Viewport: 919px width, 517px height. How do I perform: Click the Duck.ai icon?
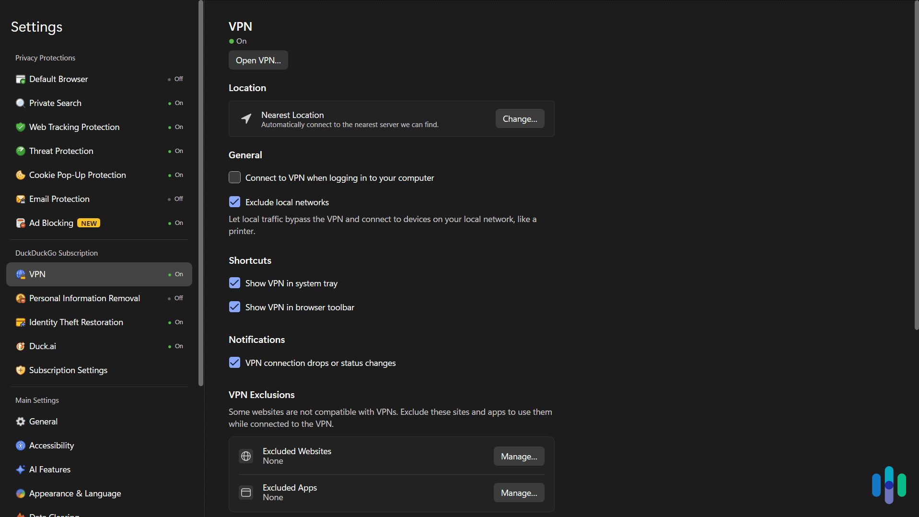pos(21,346)
